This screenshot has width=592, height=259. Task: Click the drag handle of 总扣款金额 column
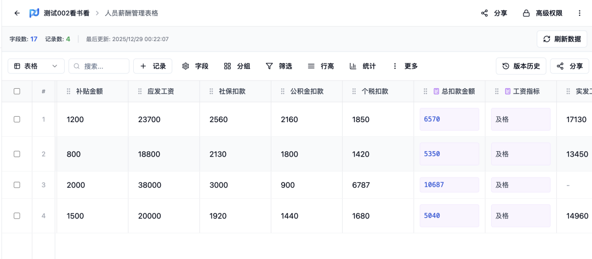tap(425, 91)
